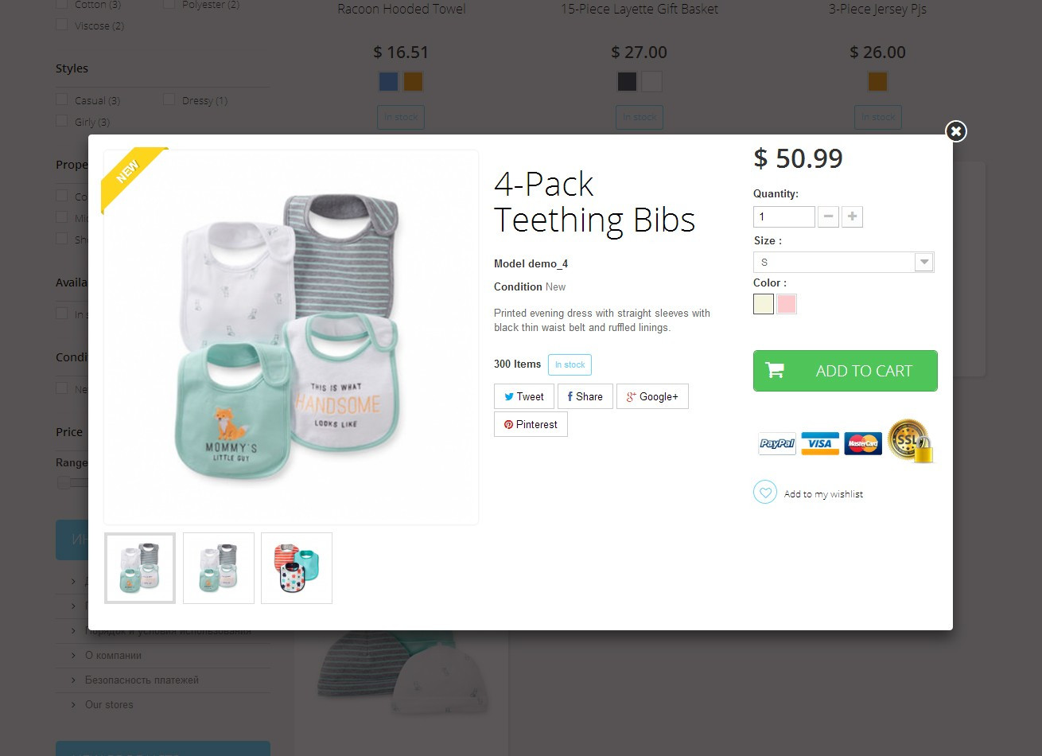The width and height of the screenshot is (1042, 756).
Task: Show third colorful bibs thumbnail
Action: [297, 567]
